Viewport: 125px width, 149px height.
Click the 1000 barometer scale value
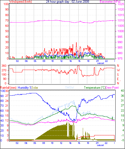pos(121,31)
